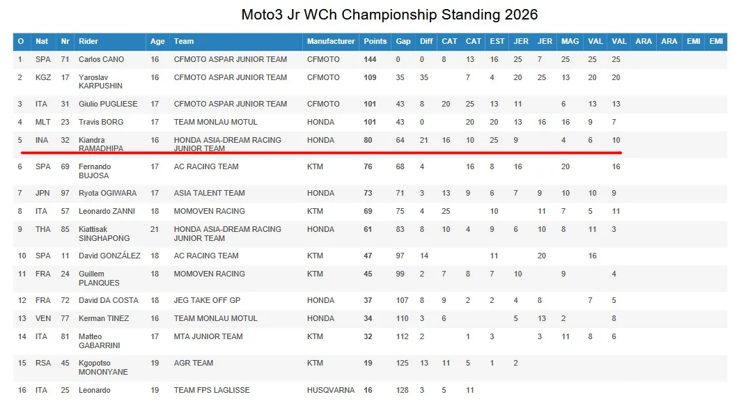Click rider Travis BORG's name
Viewport: 732px width, 406px height.
point(101,123)
